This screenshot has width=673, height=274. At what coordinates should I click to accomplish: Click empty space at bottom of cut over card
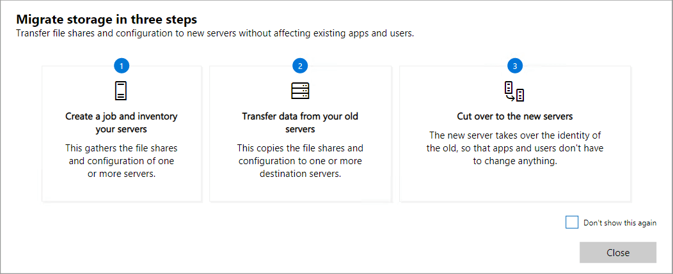click(514, 185)
